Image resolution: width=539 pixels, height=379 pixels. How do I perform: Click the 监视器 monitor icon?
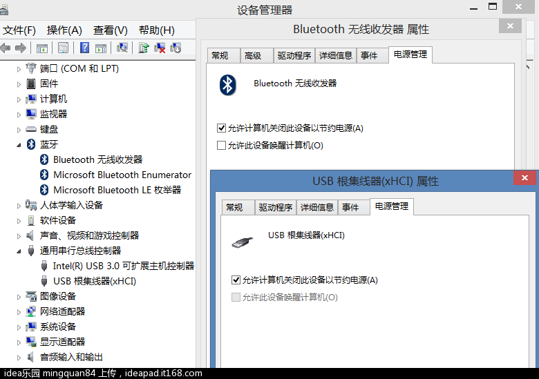click(x=31, y=114)
